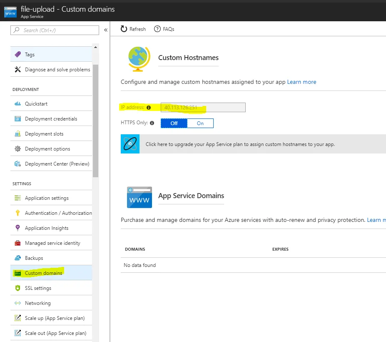The width and height of the screenshot is (386, 342).
Task: Click the IP address info icon
Action: [x=149, y=108]
